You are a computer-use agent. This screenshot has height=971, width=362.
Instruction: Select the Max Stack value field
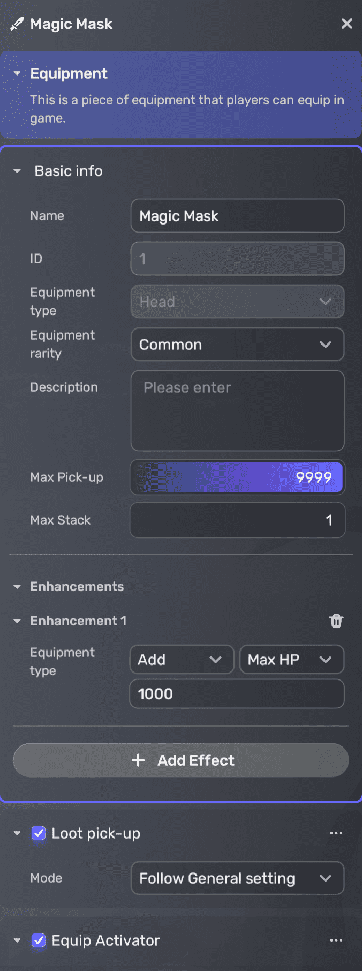click(237, 520)
